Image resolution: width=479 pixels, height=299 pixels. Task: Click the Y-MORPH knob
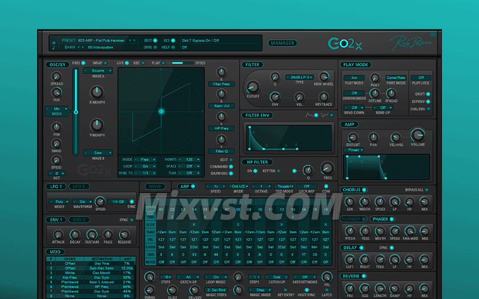pos(97,125)
